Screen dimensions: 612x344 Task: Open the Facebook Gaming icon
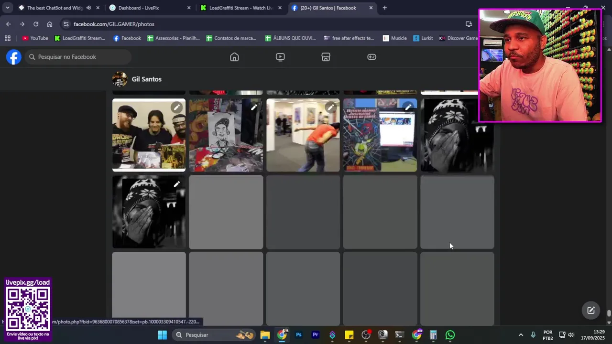click(x=372, y=57)
